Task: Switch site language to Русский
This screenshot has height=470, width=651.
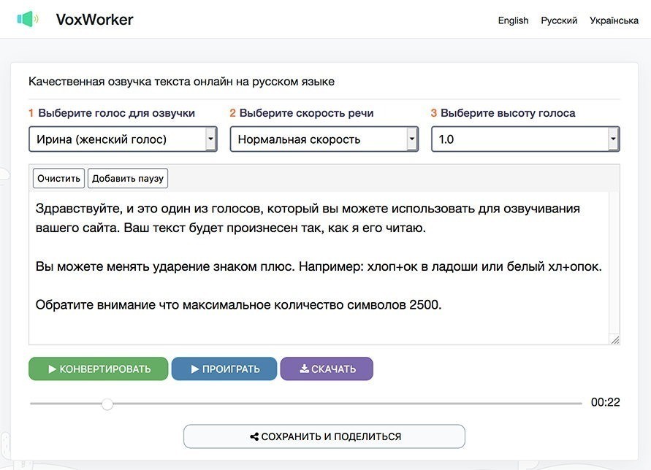Action: point(559,20)
